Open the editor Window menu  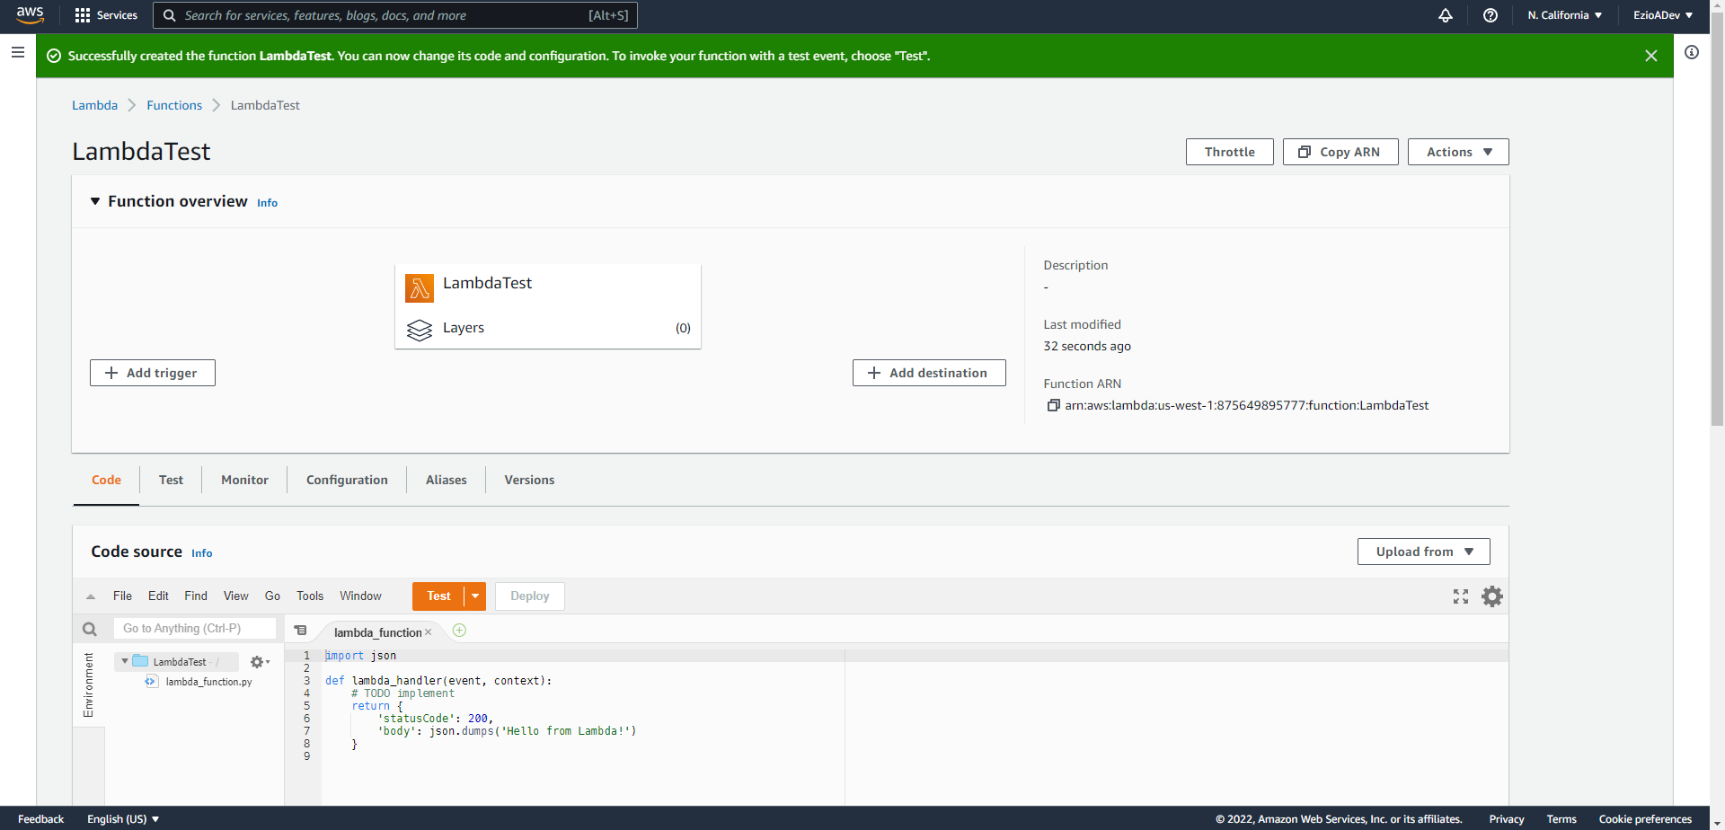point(360,596)
